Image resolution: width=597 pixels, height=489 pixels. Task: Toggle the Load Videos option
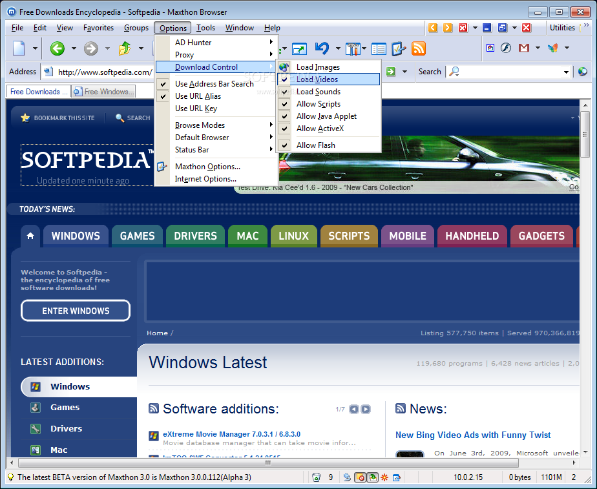(329, 79)
